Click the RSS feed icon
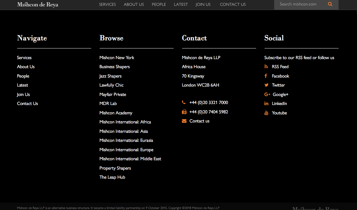The height and width of the screenshot is (210, 357). (x=266, y=67)
